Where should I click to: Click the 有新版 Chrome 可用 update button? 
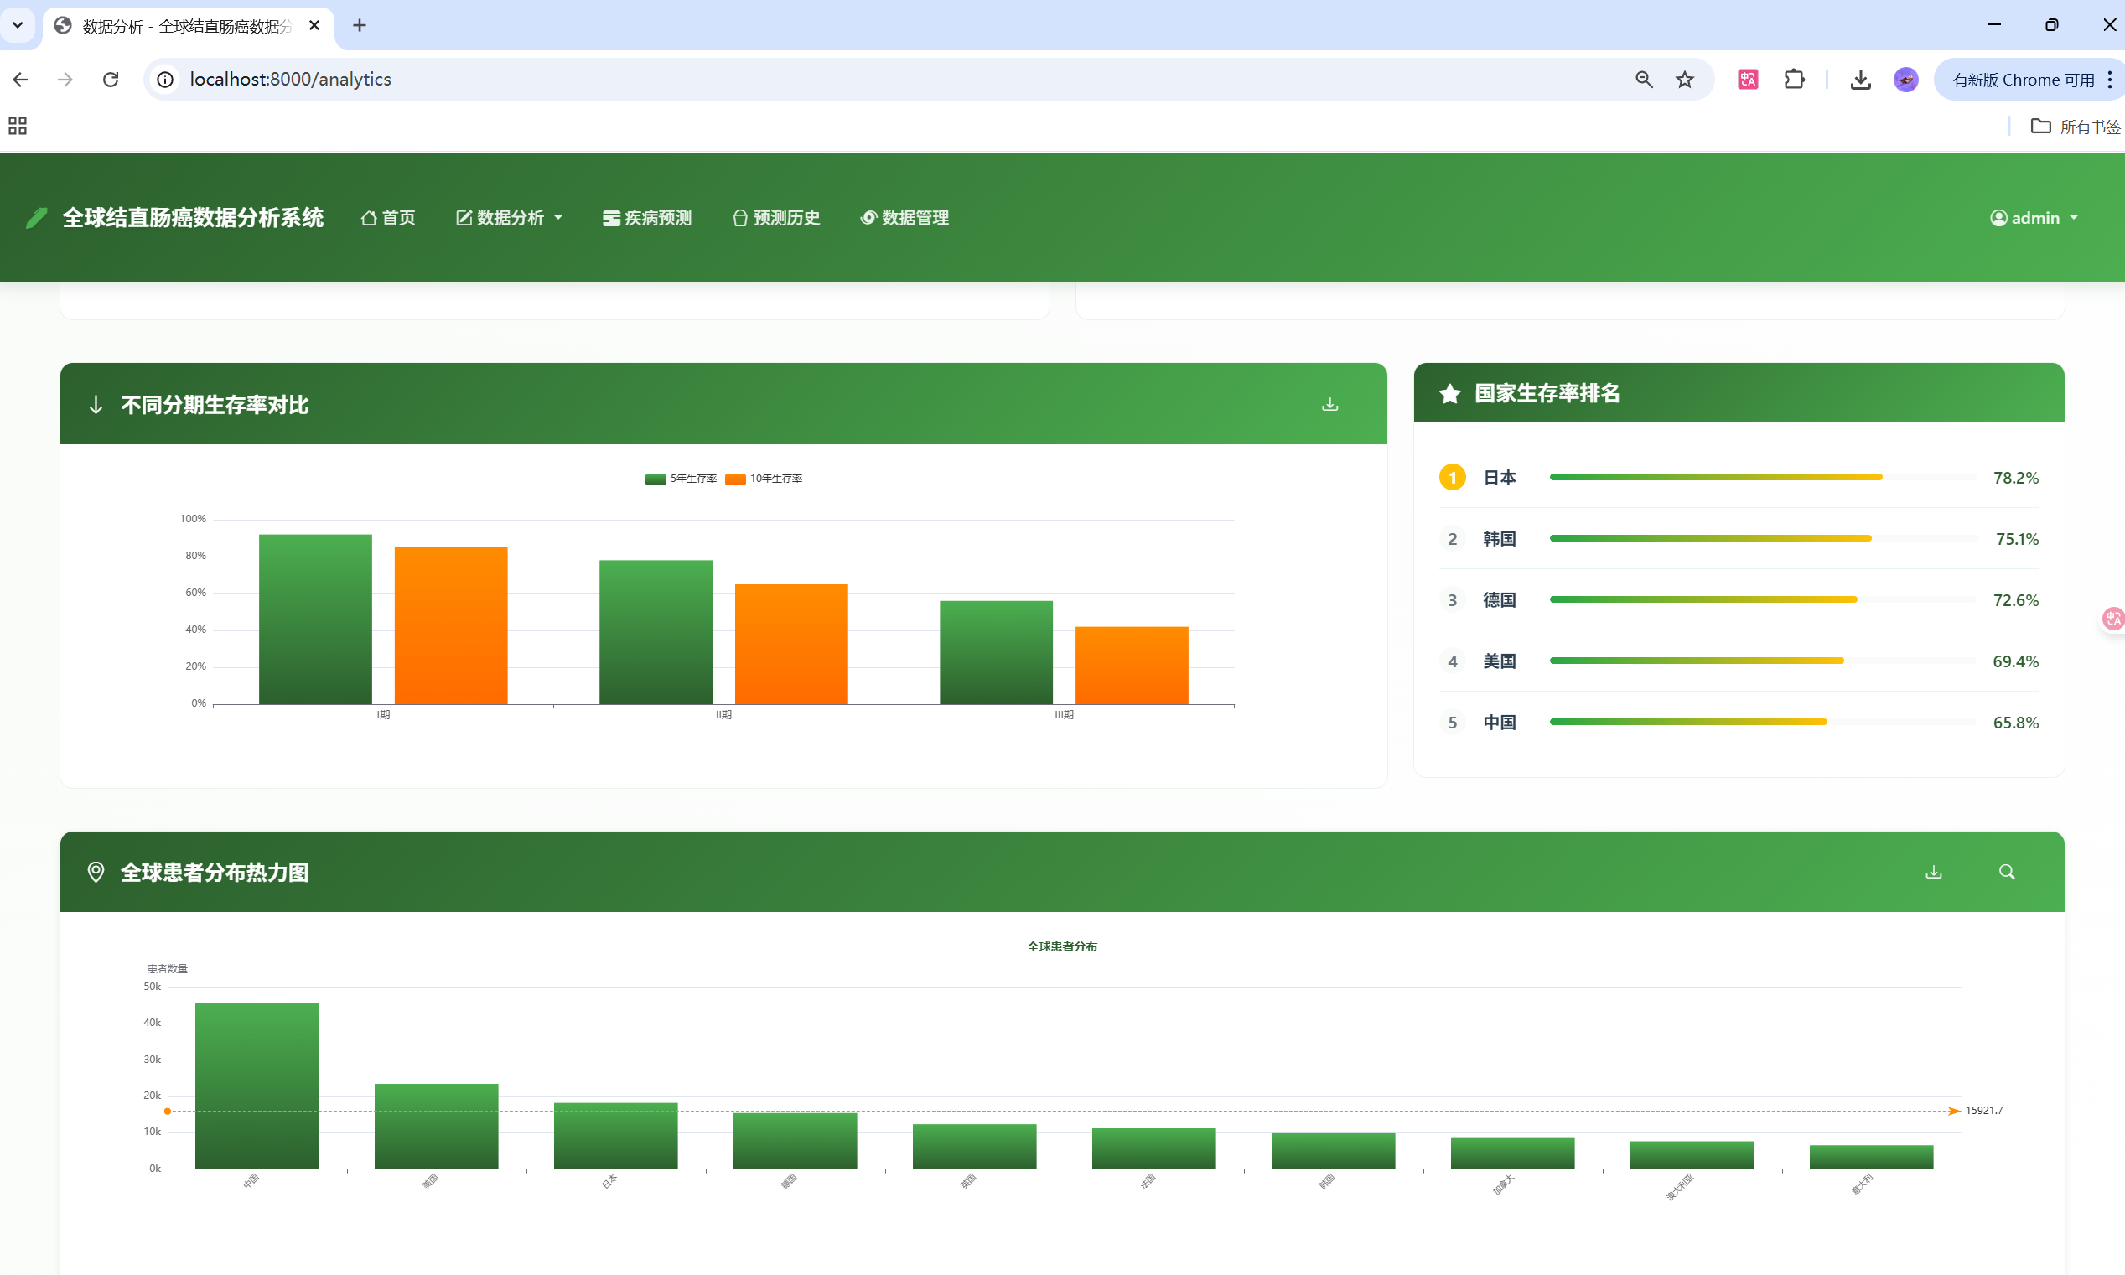[x=2022, y=80]
